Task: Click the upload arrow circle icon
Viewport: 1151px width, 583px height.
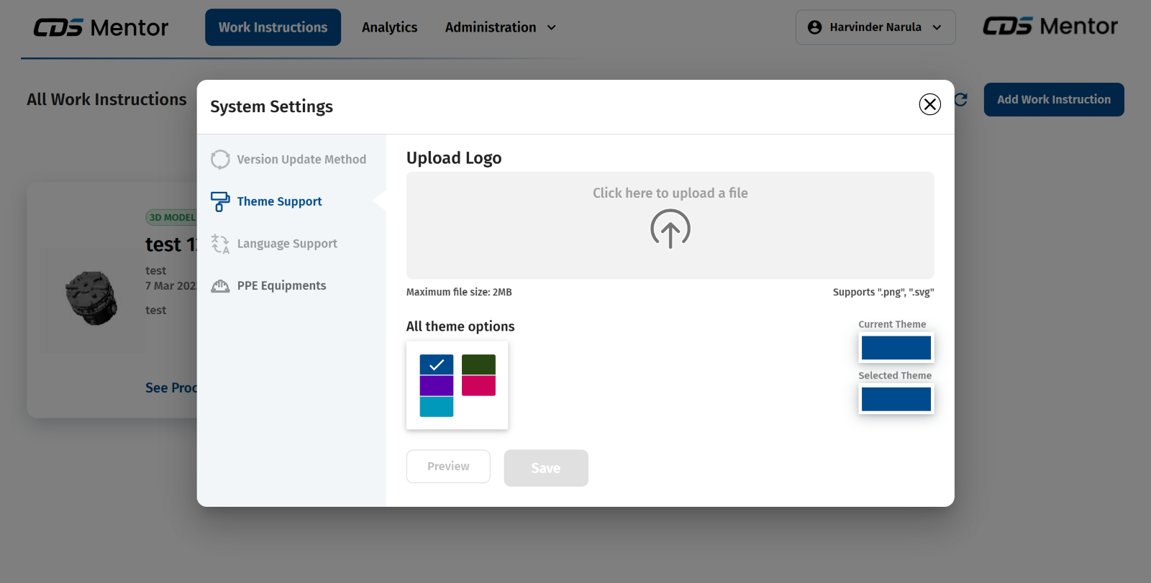Action: point(670,229)
